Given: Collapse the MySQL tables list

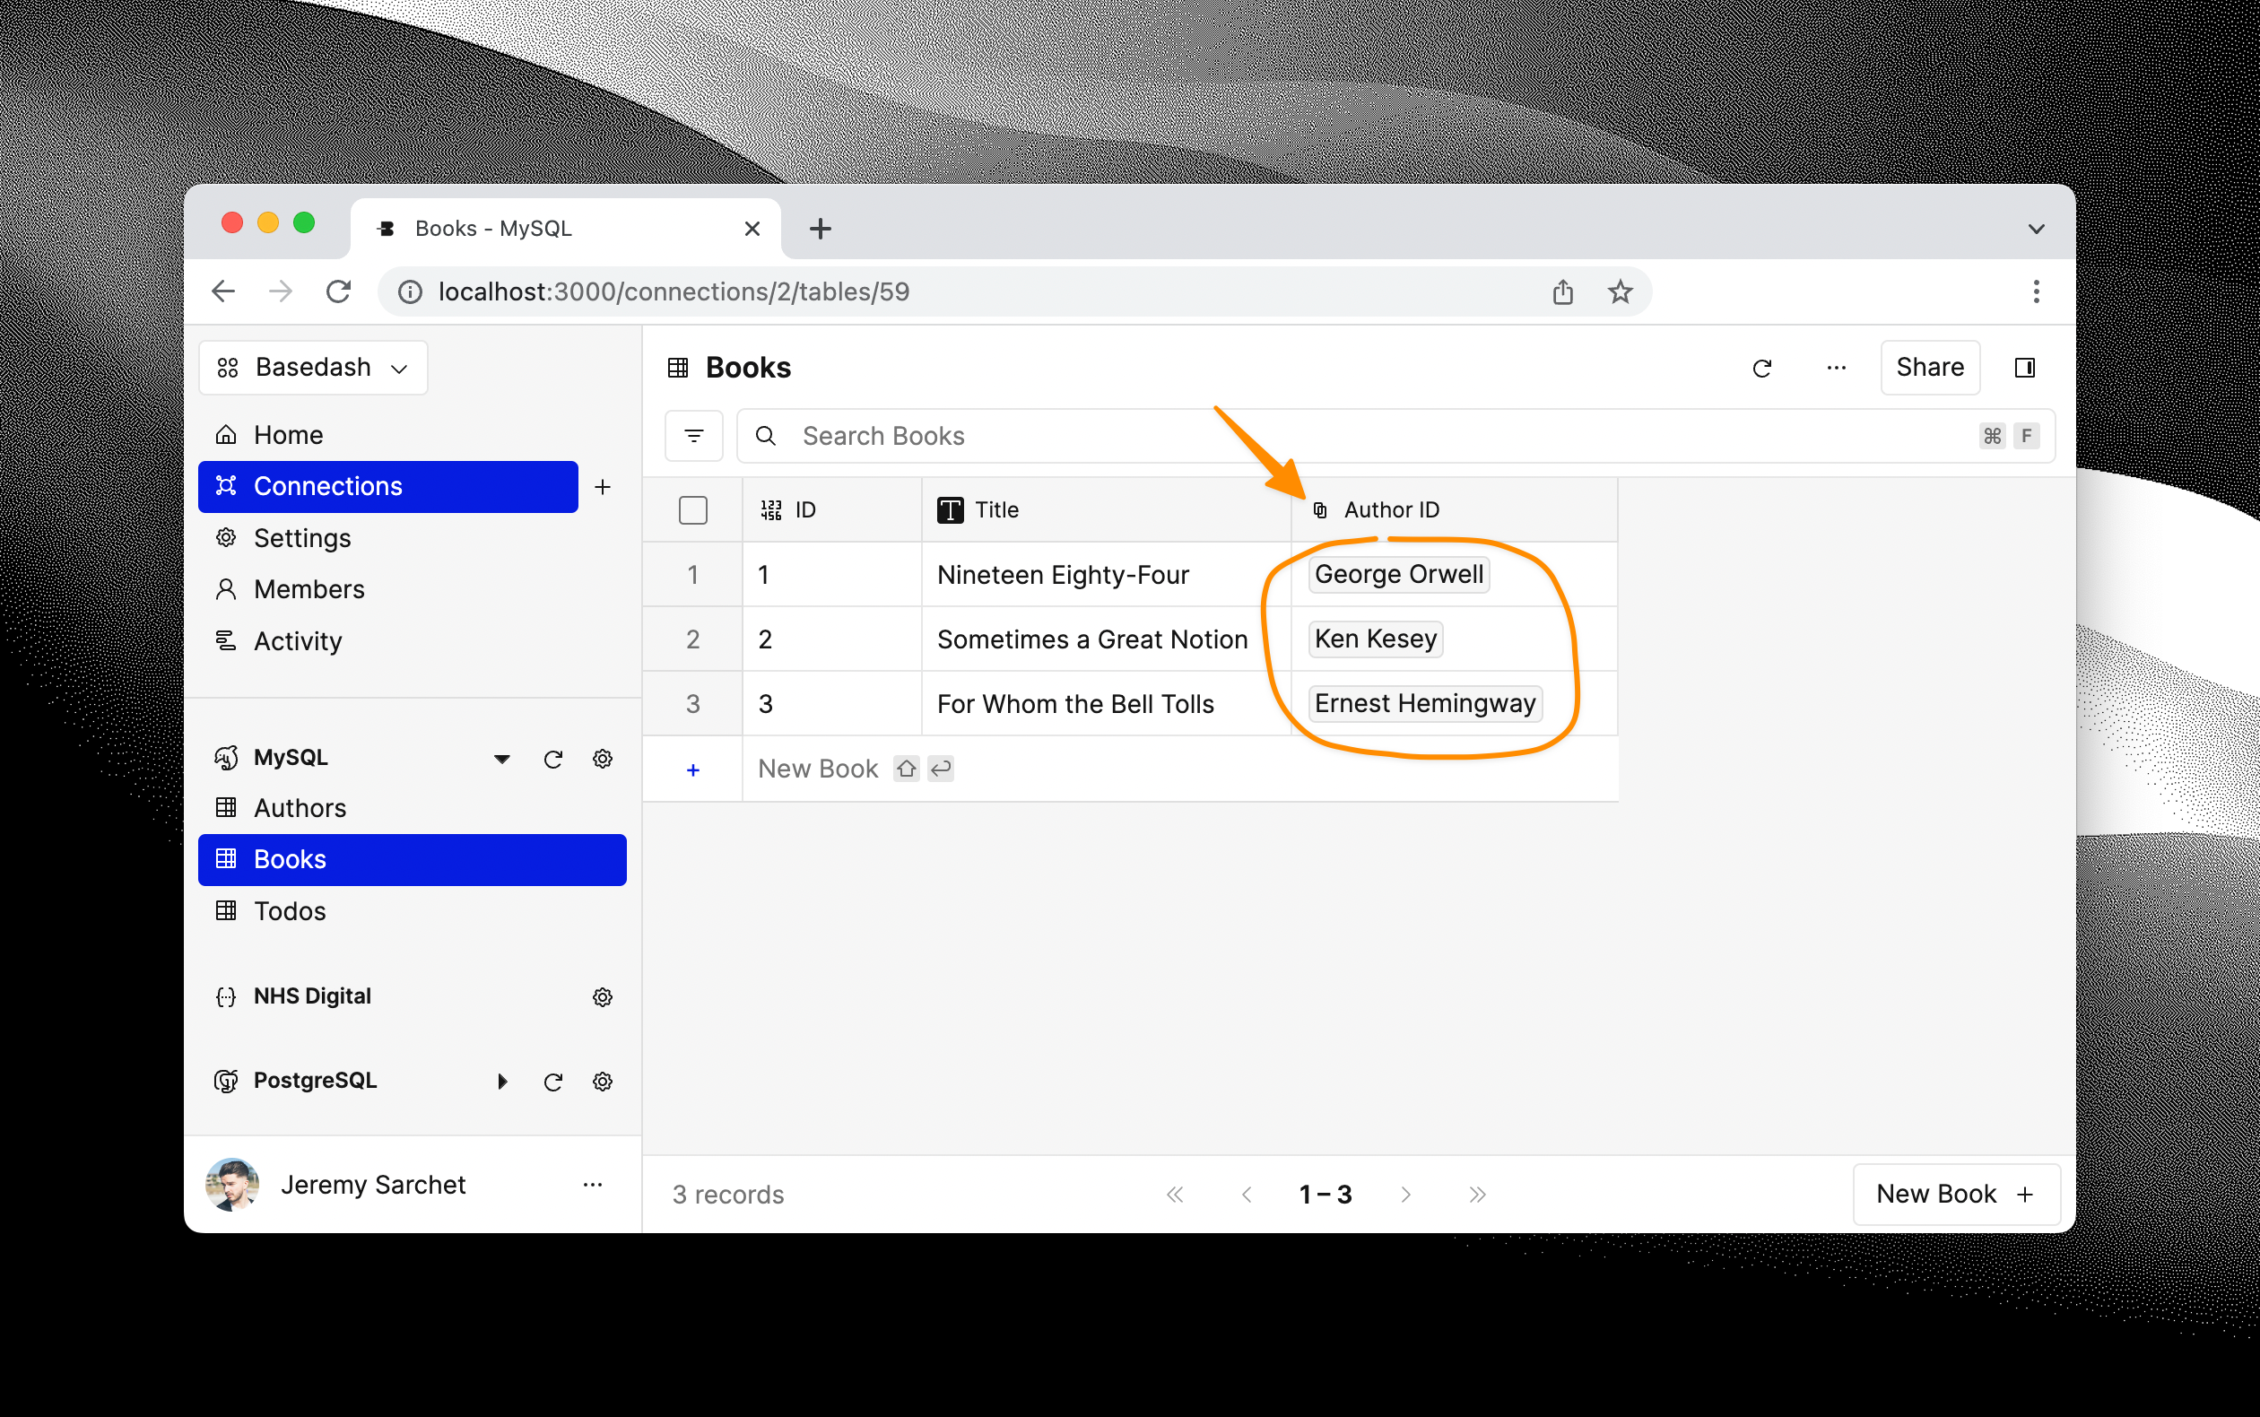Looking at the screenshot, I should (502, 758).
